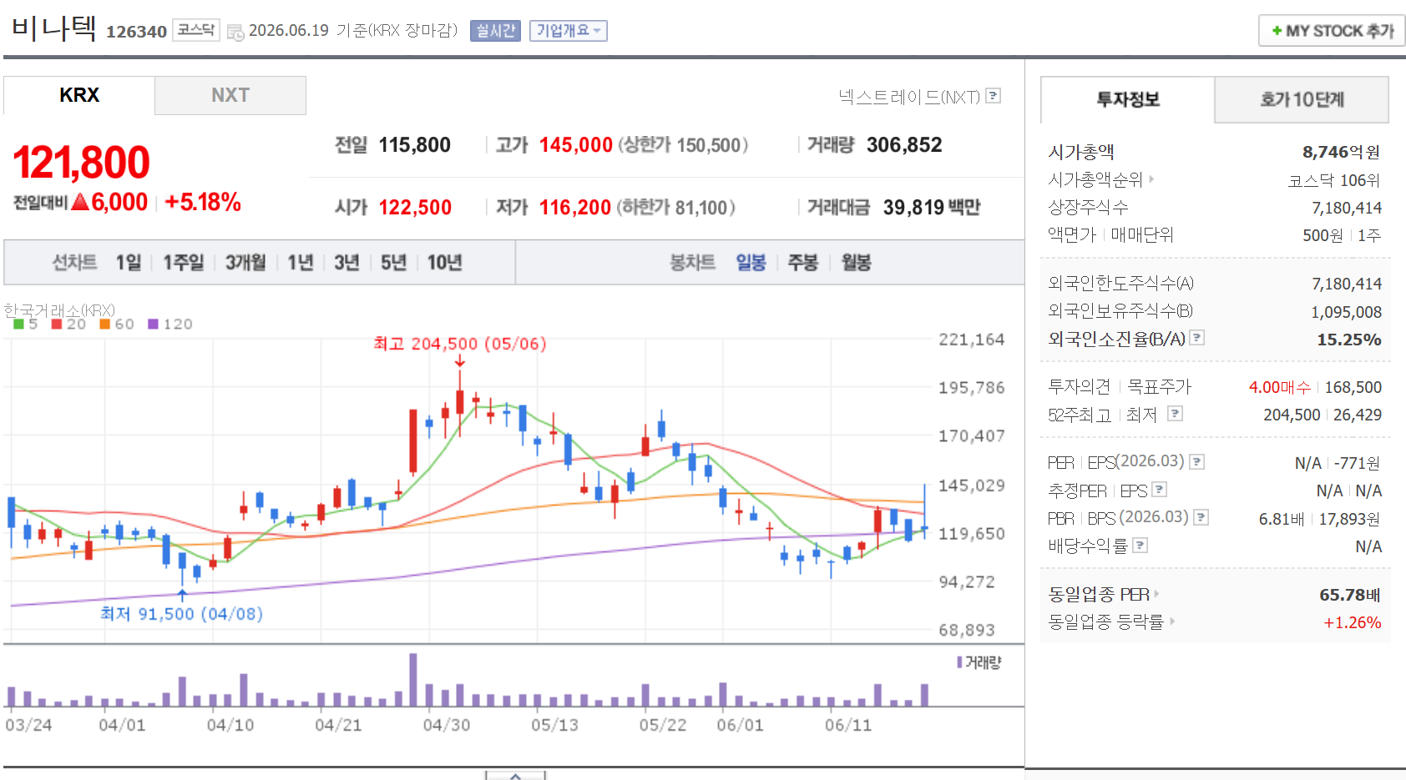Click the 4.00매수 investment opinion
This screenshot has height=780, width=1406.
pyautogui.click(x=1280, y=387)
